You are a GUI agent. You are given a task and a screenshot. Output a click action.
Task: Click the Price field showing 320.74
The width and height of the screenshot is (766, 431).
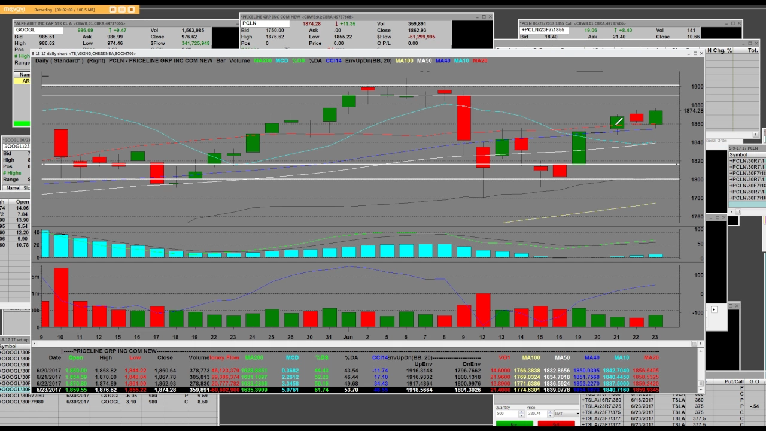pyautogui.click(x=536, y=413)
